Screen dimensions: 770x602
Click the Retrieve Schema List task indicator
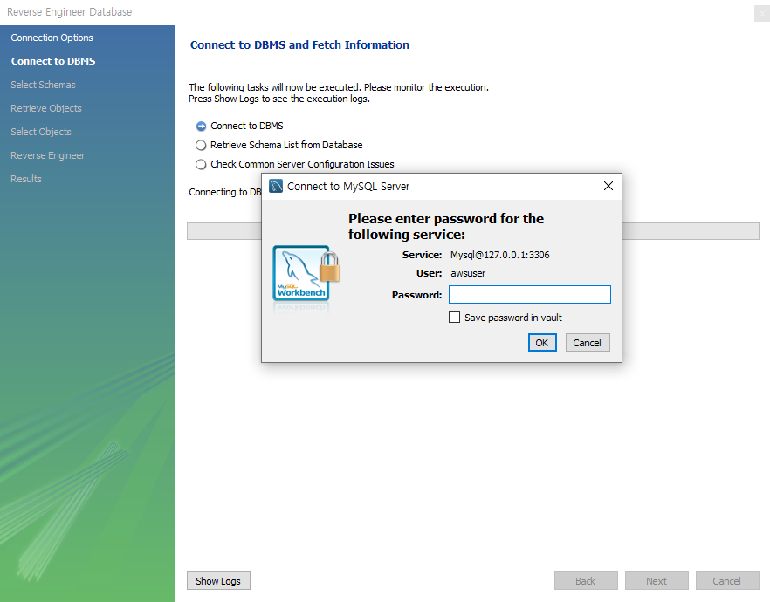[x=201, y=145]
